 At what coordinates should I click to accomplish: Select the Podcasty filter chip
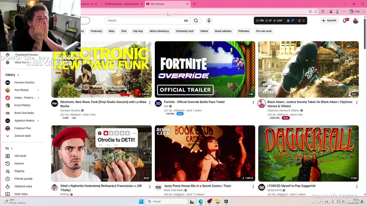tap(96, 31)
